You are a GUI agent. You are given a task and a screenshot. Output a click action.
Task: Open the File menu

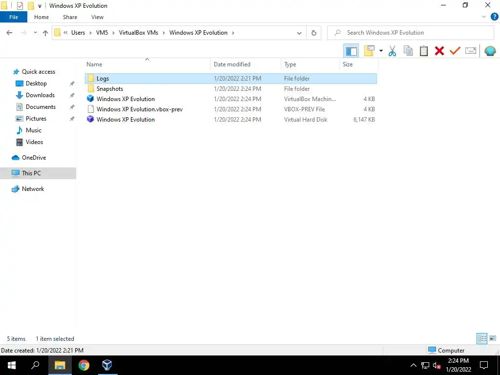pos(14,17)
